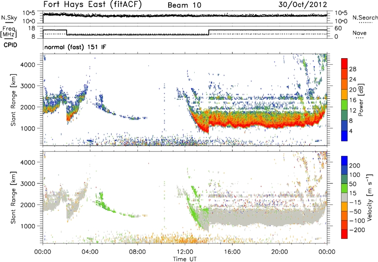Click the 'Beam 10' label
This screenshot has width=378, height=262.
click(x=184, y=5)
